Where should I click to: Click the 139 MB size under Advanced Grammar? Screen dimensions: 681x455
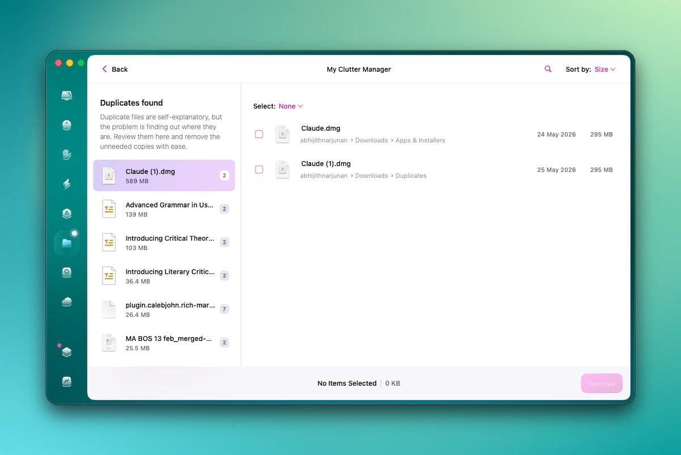point(137,215)
